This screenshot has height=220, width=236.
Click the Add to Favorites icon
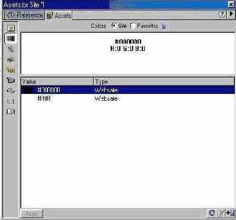230,213
